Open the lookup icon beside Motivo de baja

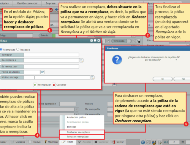[x=92, y=78]
